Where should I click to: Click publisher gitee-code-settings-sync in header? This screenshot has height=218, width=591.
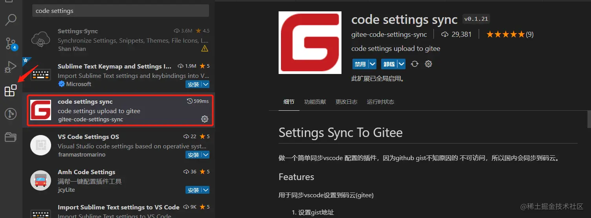(389, 34)
